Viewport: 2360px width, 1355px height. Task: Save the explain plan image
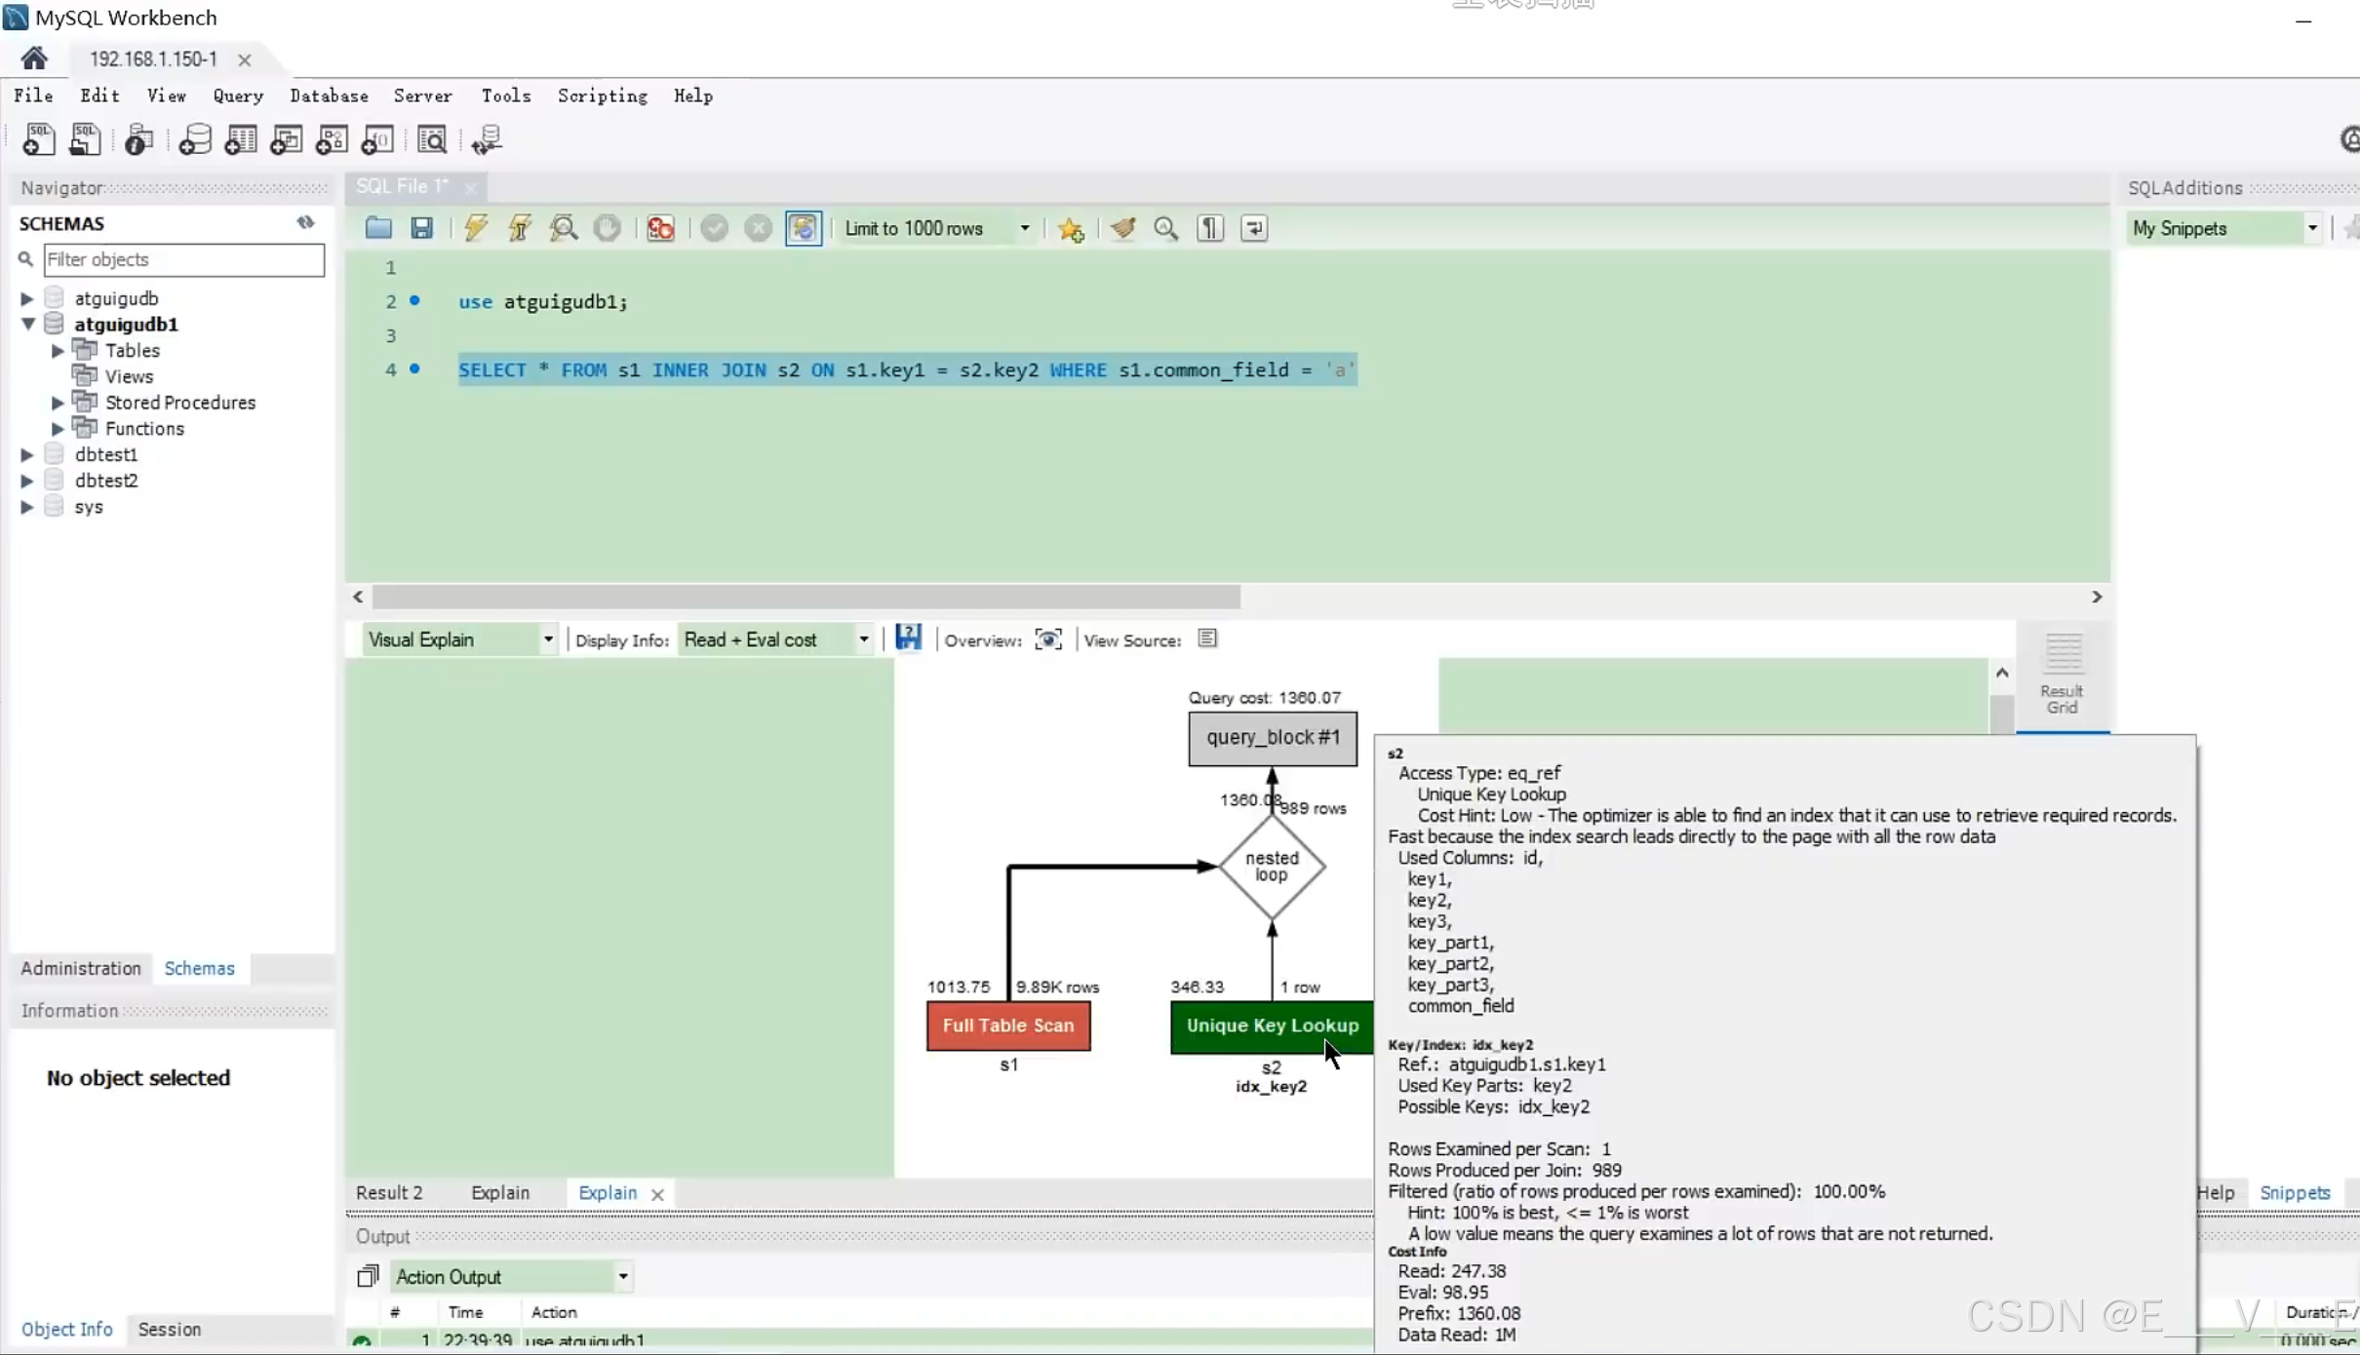tap(908, 639)
